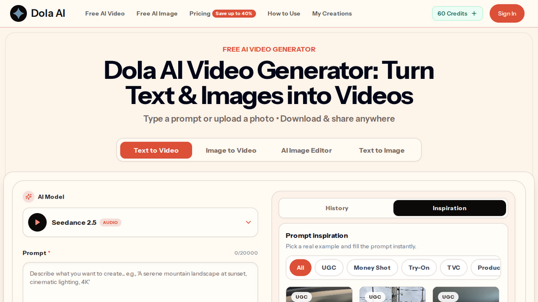Open My Creations
Viewport: 538px width, 302px height.
tap(332, 13)
